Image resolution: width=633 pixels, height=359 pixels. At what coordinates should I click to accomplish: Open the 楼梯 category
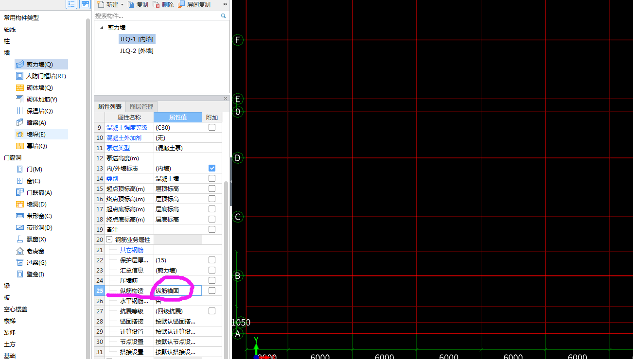[x=10, y=321]
